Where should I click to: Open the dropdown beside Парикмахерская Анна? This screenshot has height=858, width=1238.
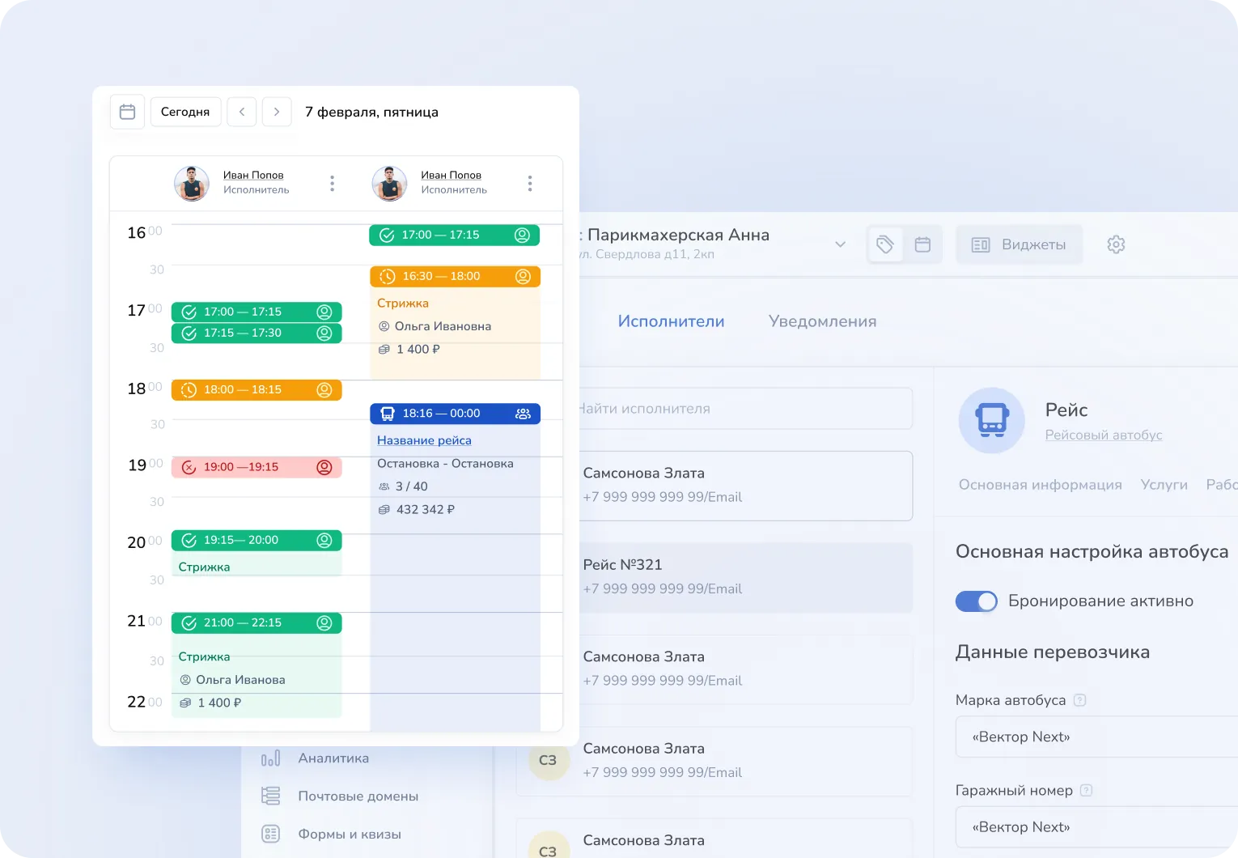(841, 244)
